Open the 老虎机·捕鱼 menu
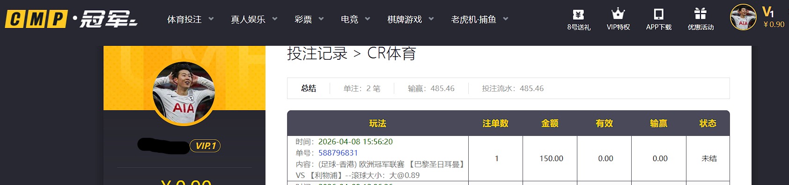 coord(473,19)
